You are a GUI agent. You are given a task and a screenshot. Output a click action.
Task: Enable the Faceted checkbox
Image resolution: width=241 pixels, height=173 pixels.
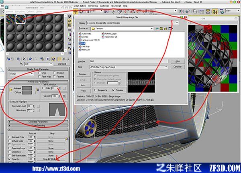click(54, 77)
